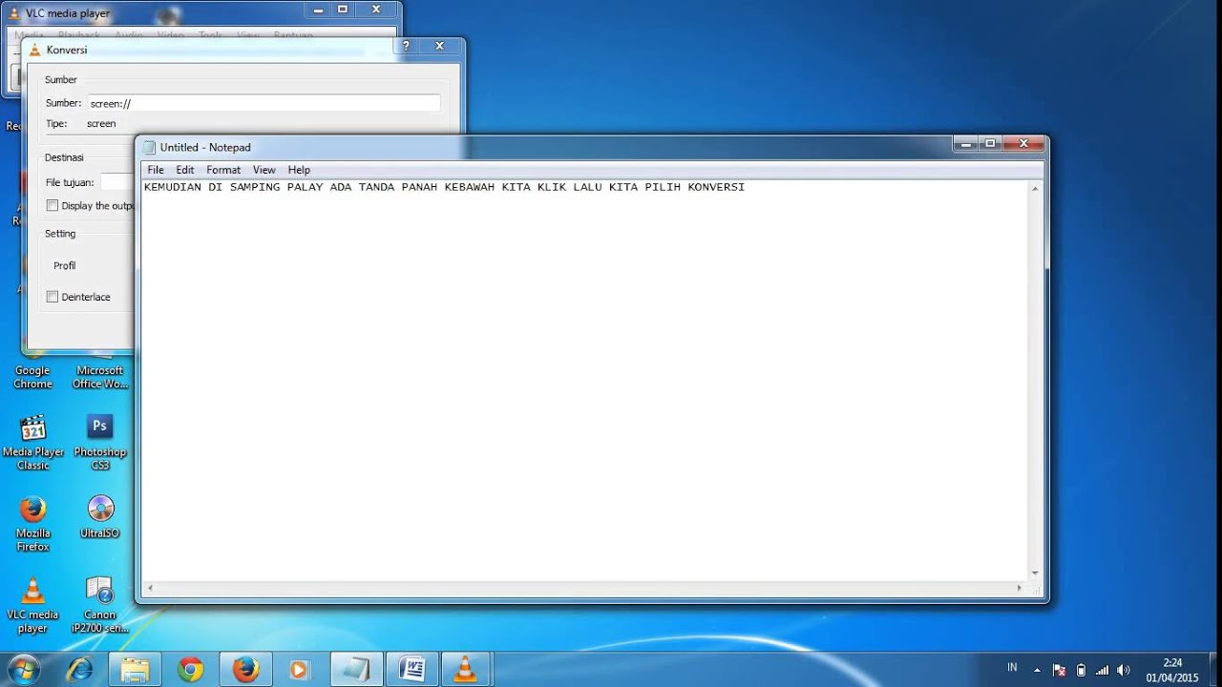This screenshot has width=1222, height=687.
Task: Tick the Deinterlace checkbox in Konversi dialog
Action: click(53, 297)
